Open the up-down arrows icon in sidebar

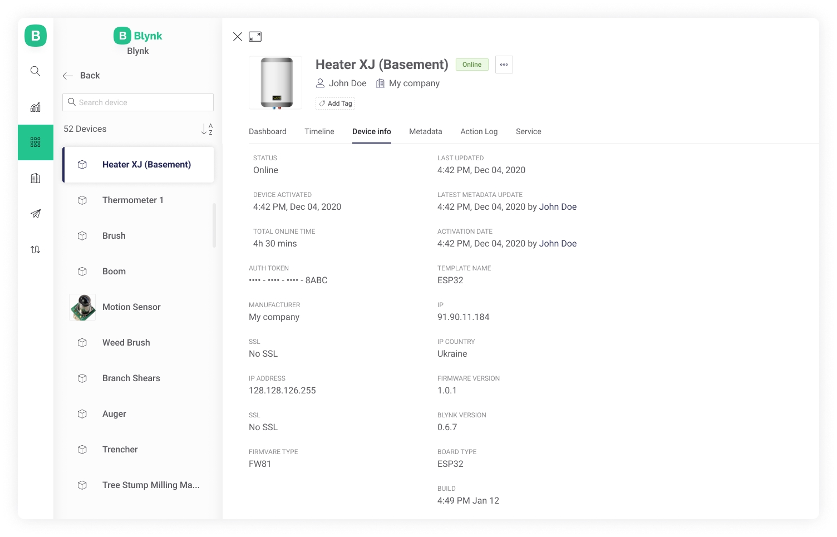pos(35,249)
